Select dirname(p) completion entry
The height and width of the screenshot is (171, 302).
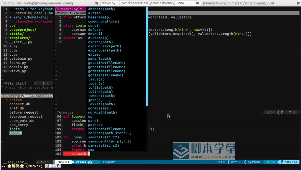click(x=98, y=38)
